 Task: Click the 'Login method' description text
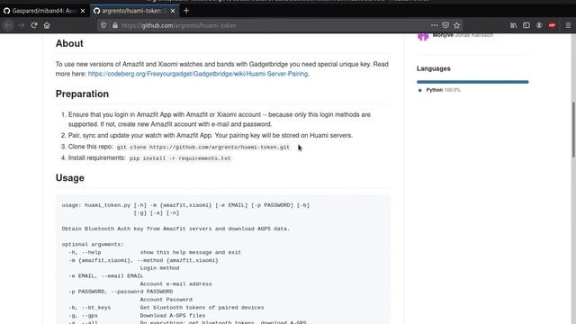pos(159,268)
